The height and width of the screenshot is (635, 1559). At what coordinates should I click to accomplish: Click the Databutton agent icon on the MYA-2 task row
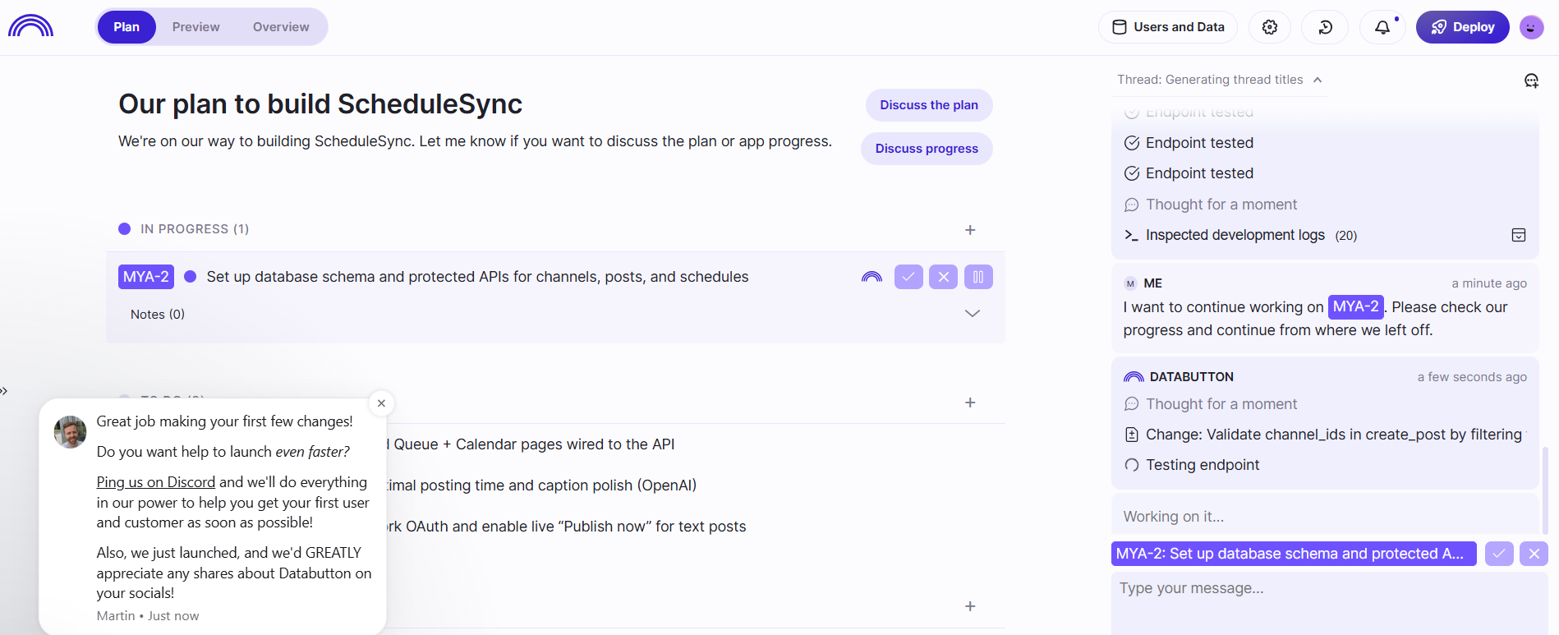pyautogui.click(x=871, y=277)
